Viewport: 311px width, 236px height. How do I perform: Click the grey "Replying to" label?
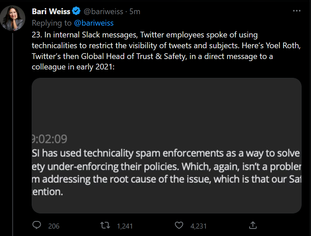click(x=52, y=23)
